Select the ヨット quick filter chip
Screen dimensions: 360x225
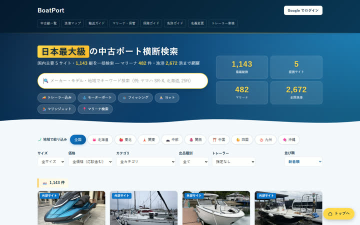tap(167, 97)
